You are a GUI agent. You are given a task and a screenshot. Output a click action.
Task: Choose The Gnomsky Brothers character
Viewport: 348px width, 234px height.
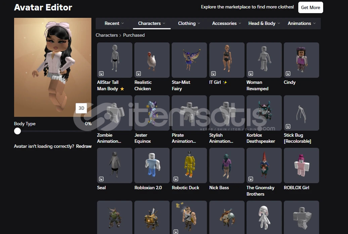(x=264, y=166)
